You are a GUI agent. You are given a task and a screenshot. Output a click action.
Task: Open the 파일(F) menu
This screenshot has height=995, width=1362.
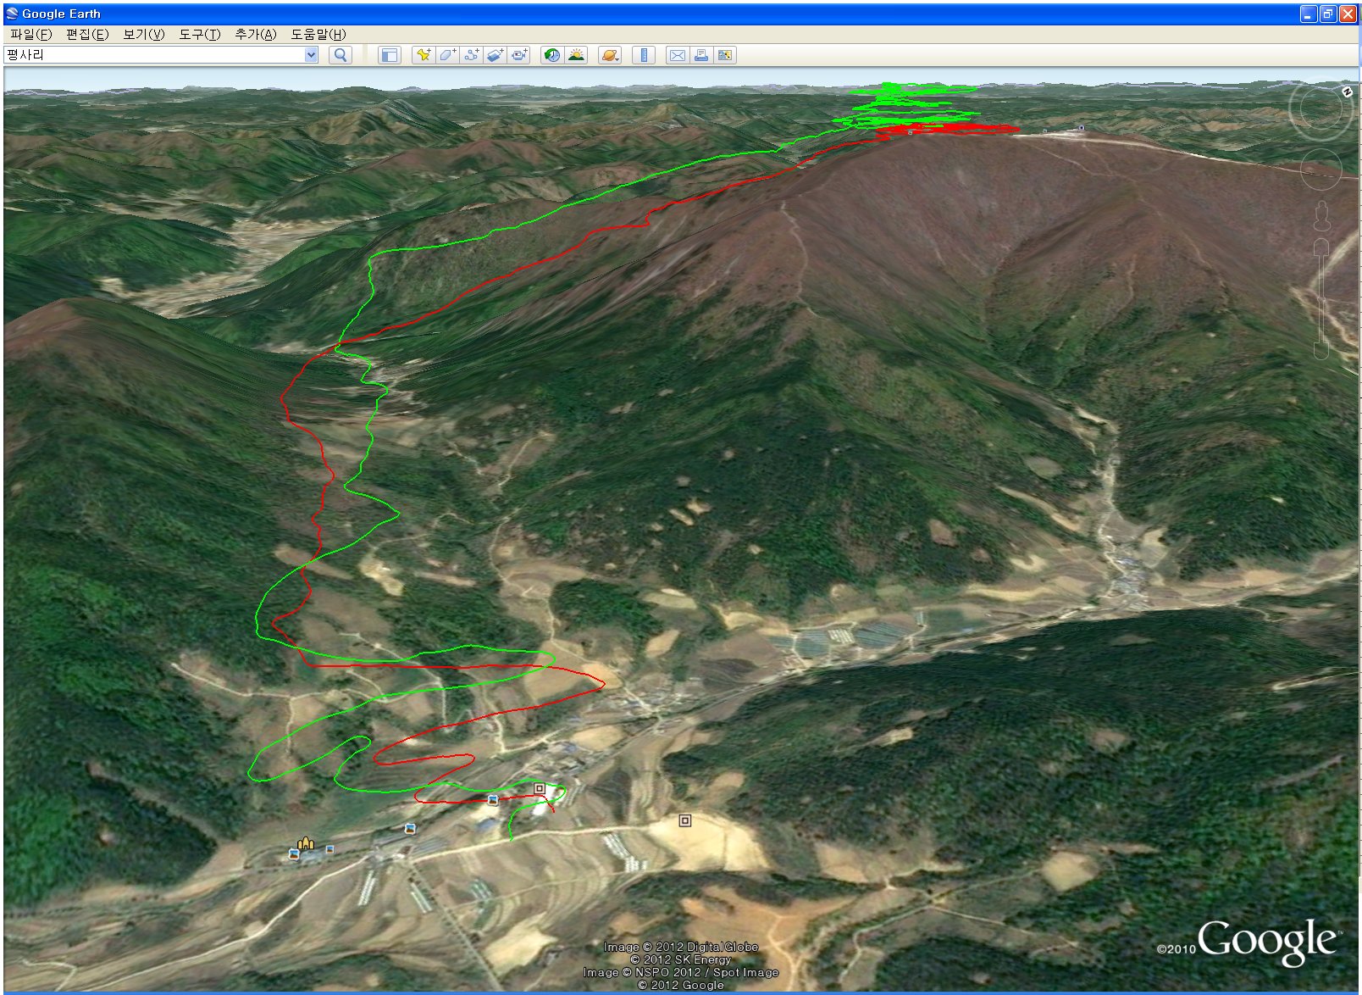(x=30, y=34)
